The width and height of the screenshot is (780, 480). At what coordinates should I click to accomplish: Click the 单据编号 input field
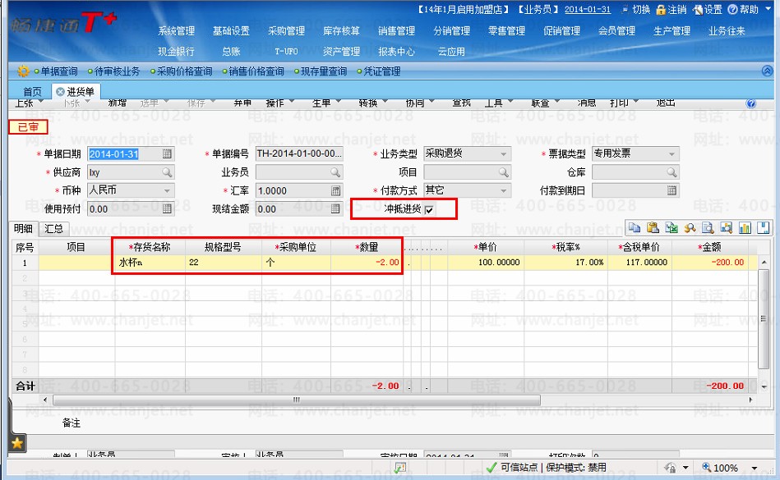[x=299, y=154]
